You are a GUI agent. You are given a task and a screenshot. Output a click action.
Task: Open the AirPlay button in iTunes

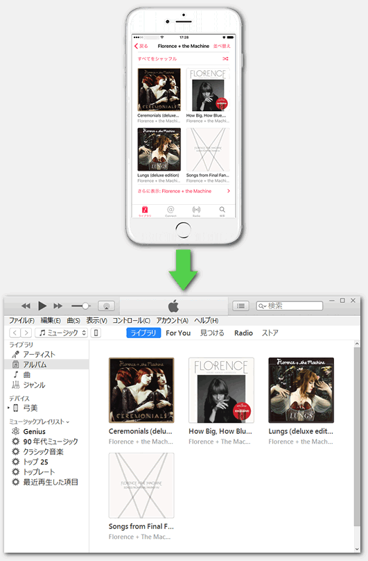click(106, 306)
